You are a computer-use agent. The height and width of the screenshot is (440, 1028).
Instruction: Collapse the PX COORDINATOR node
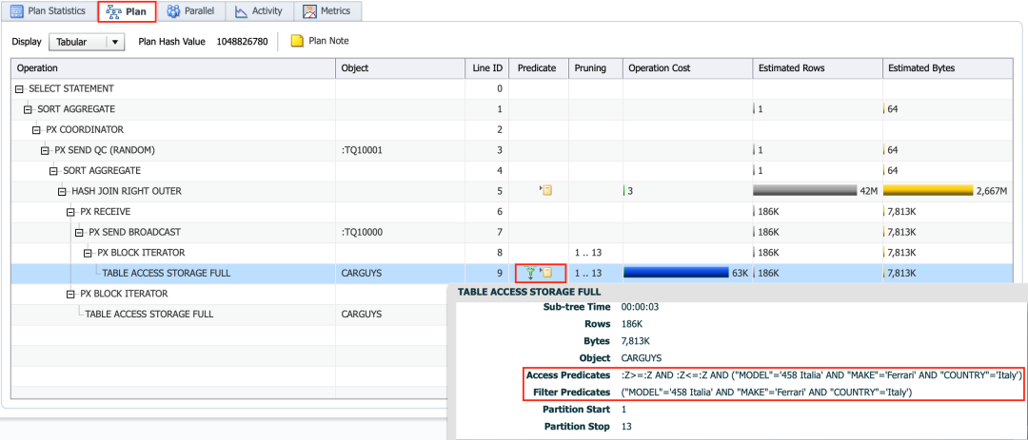[36, 130]
